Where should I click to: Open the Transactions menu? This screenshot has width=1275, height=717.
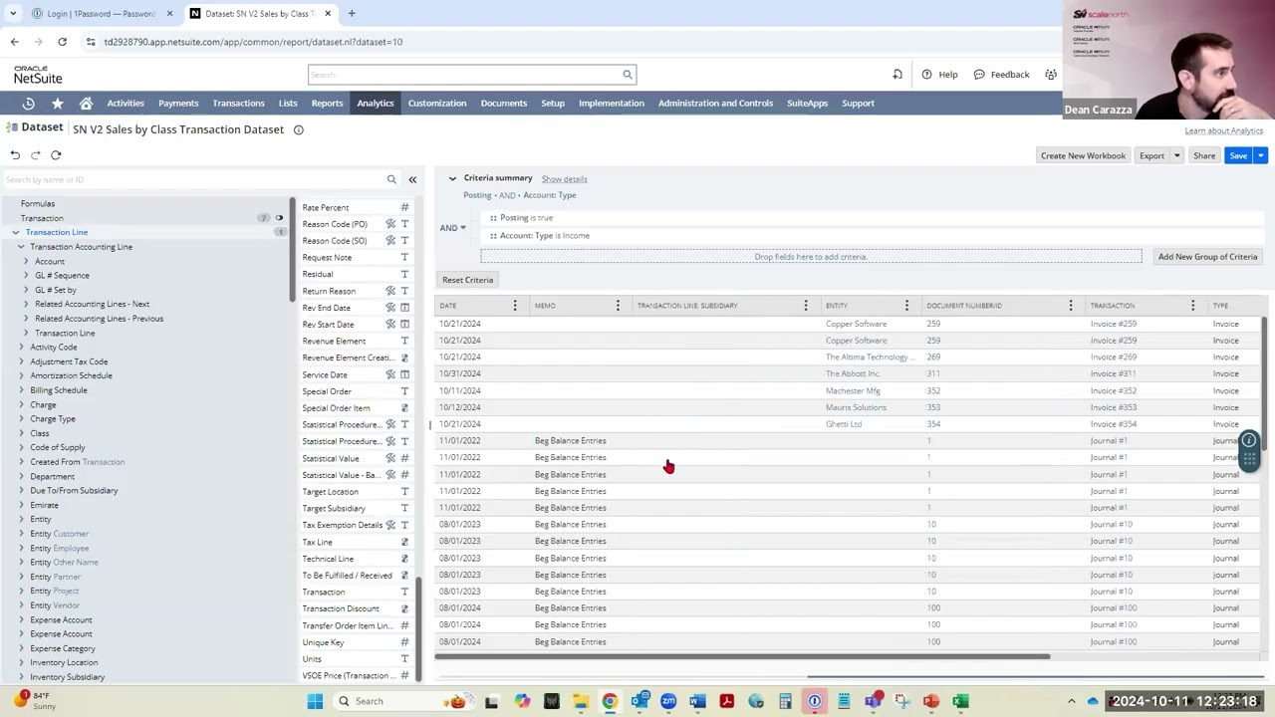(238, 104)
